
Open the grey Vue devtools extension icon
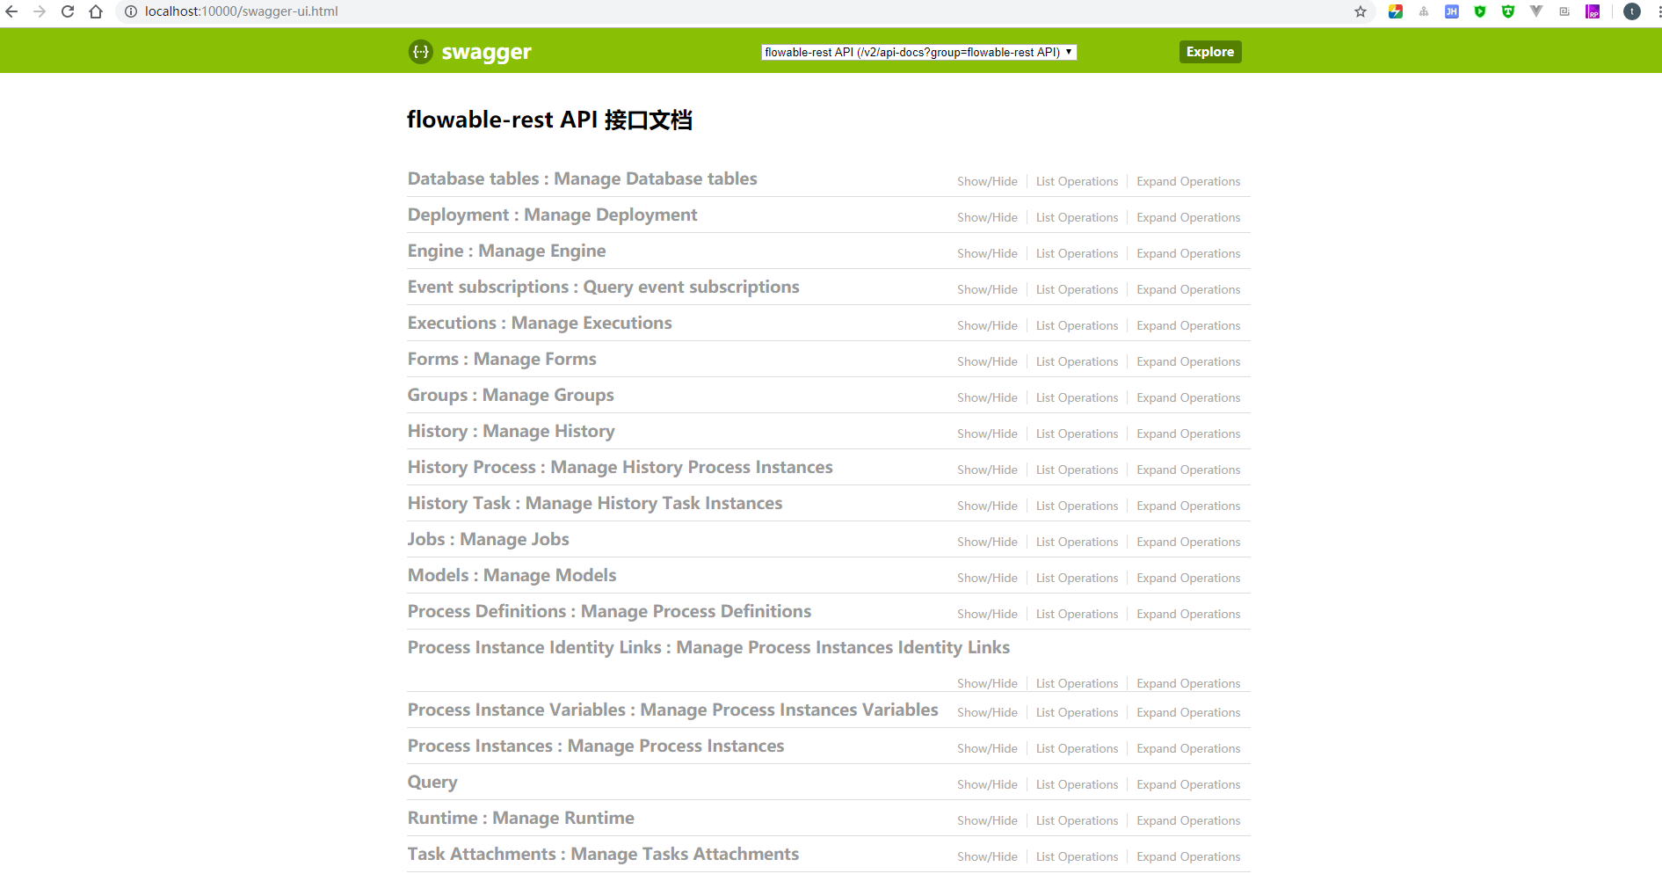1536,11
